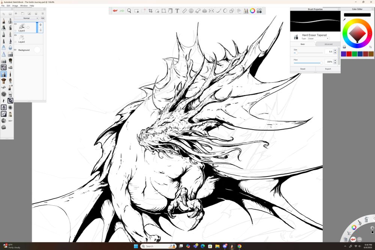
Task: Add a new layer with plus icon
Action: pos(16,13)
